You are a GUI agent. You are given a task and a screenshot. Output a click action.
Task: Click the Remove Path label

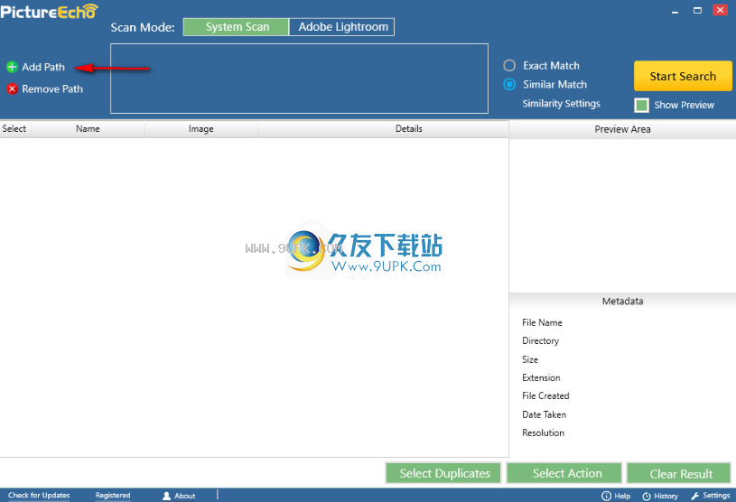coord(52,88)
